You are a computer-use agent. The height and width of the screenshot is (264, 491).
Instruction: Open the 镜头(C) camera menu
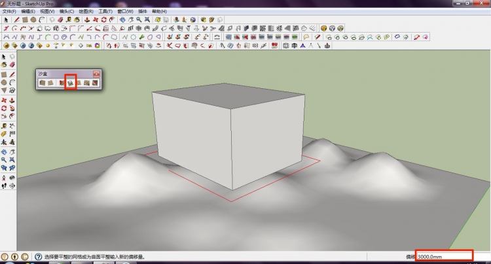pos(66,12)
